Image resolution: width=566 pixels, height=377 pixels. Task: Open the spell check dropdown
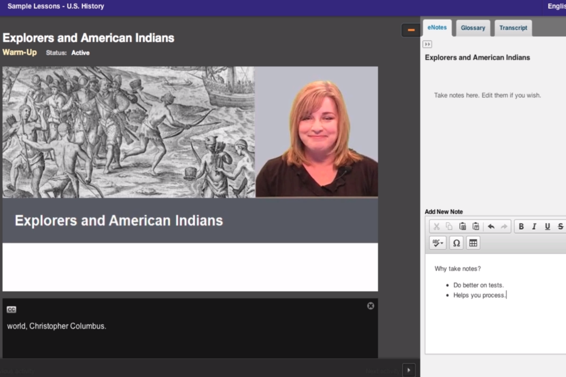438,243
